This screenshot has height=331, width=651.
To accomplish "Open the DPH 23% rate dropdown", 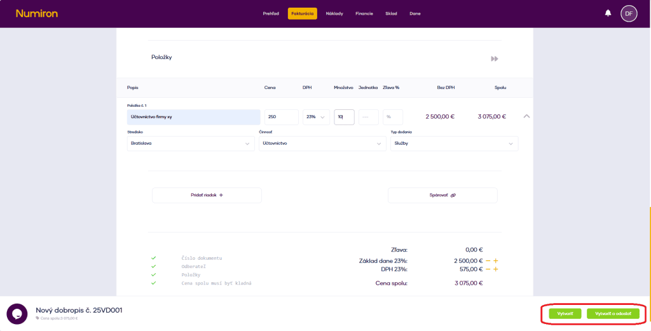I will point(316,117).
